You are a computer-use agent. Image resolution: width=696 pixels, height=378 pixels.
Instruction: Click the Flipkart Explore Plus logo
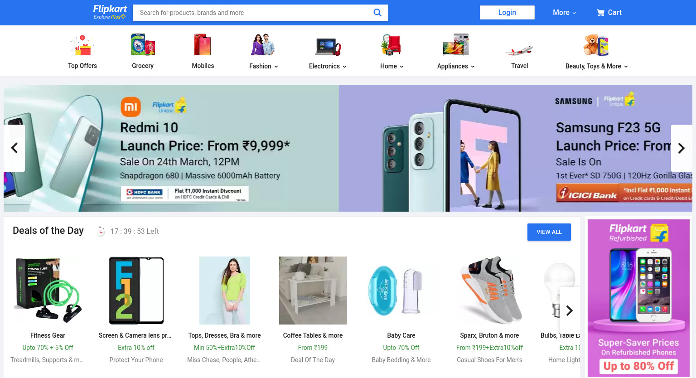[110, 12]
